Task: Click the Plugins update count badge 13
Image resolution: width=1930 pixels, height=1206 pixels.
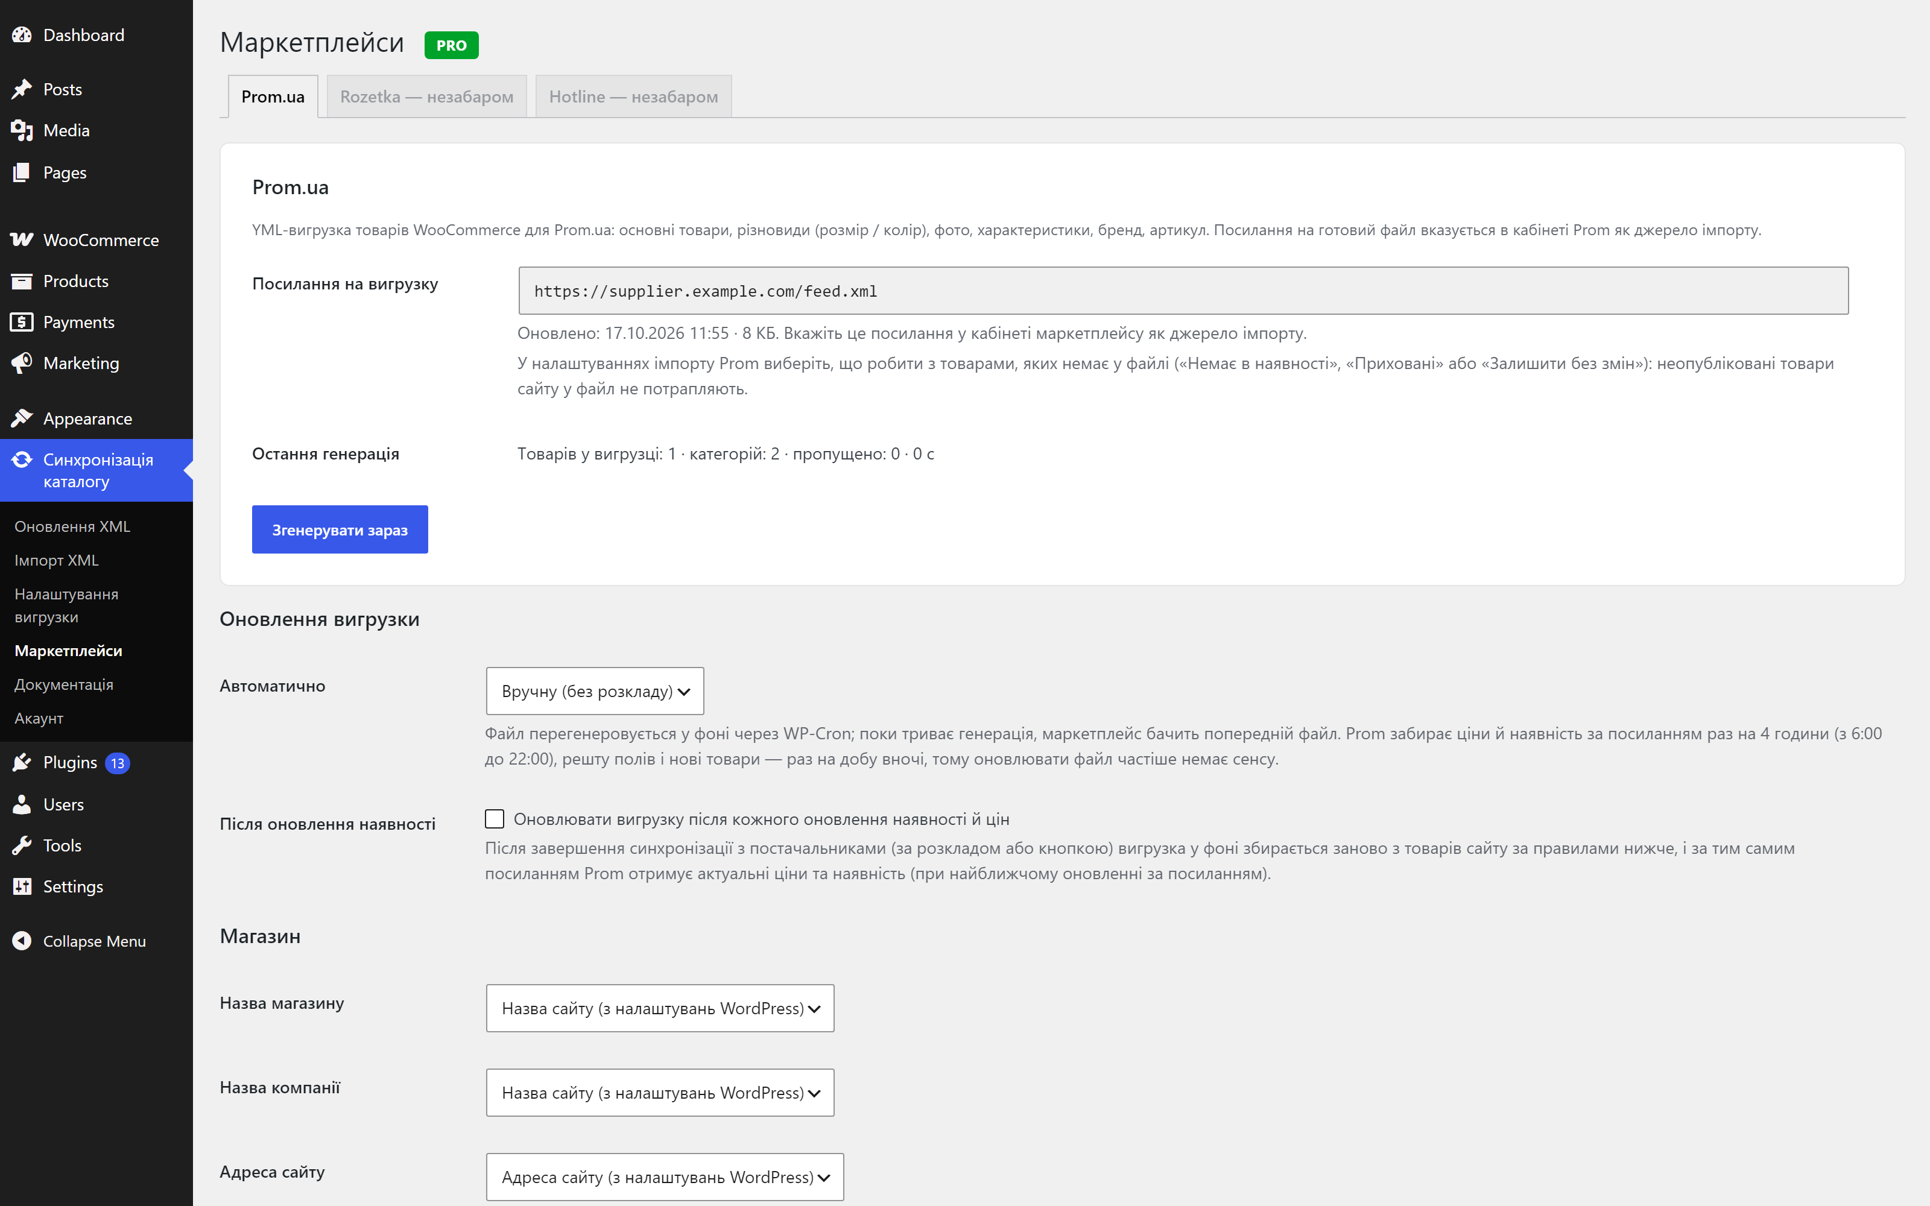Action: pyautogui.click(x=117, y=763)
